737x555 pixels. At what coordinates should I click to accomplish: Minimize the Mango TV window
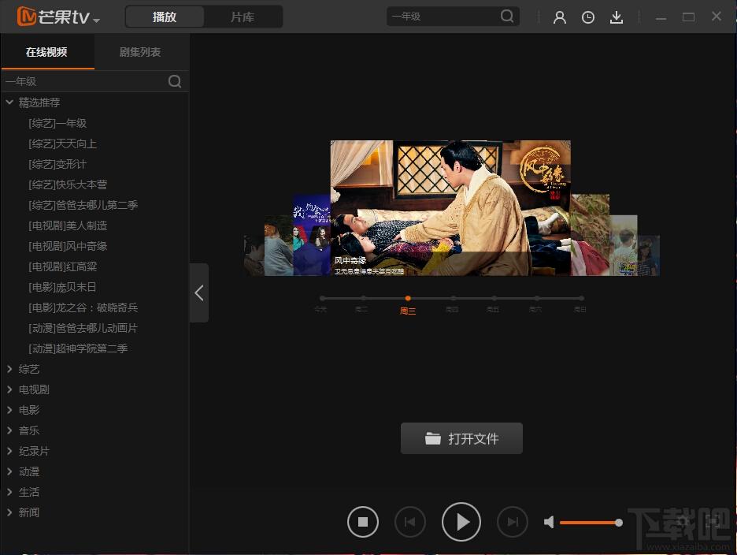point(661,18)
